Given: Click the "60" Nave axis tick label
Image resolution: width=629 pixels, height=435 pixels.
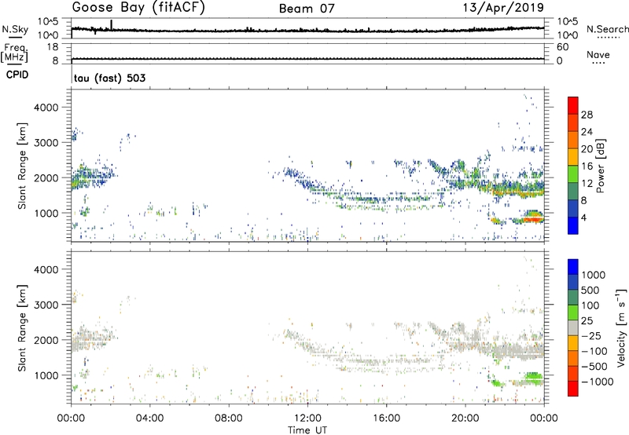Looking at the screenshot, I should tap(562, 47).
